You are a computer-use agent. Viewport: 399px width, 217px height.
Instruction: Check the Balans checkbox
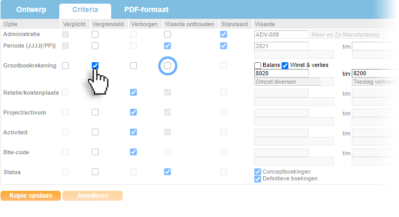click(x=258, y=65)
